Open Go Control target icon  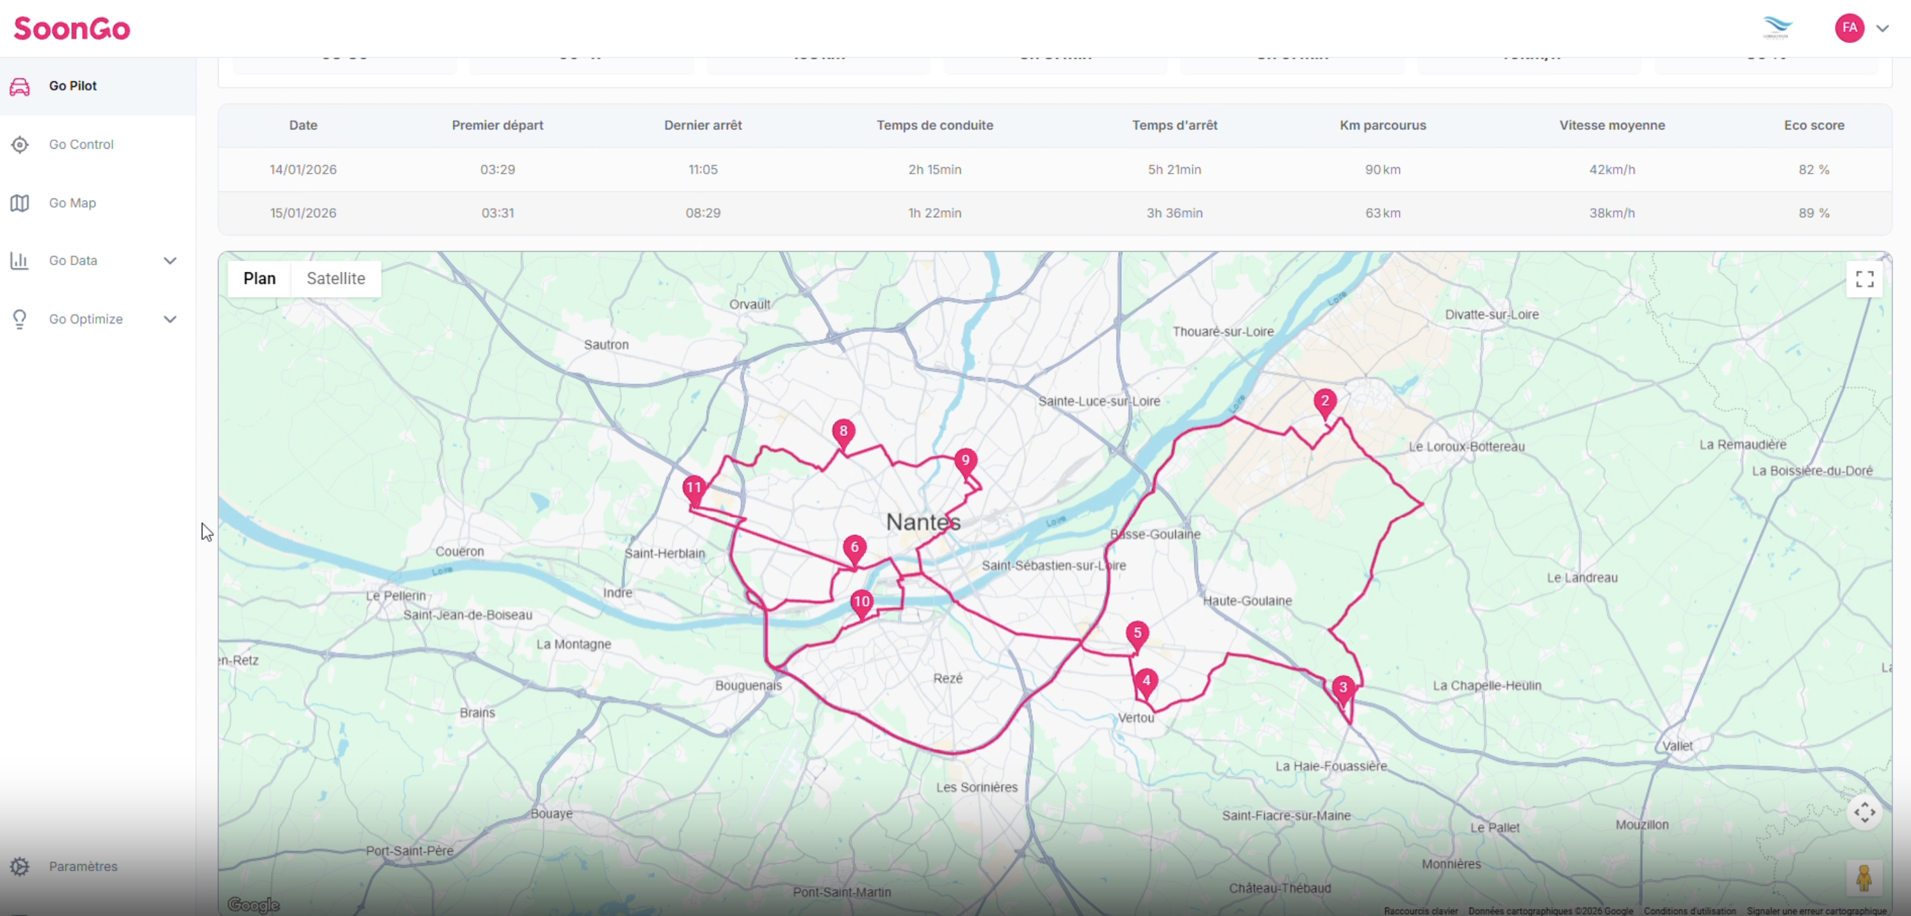click(x=20, y=145)
